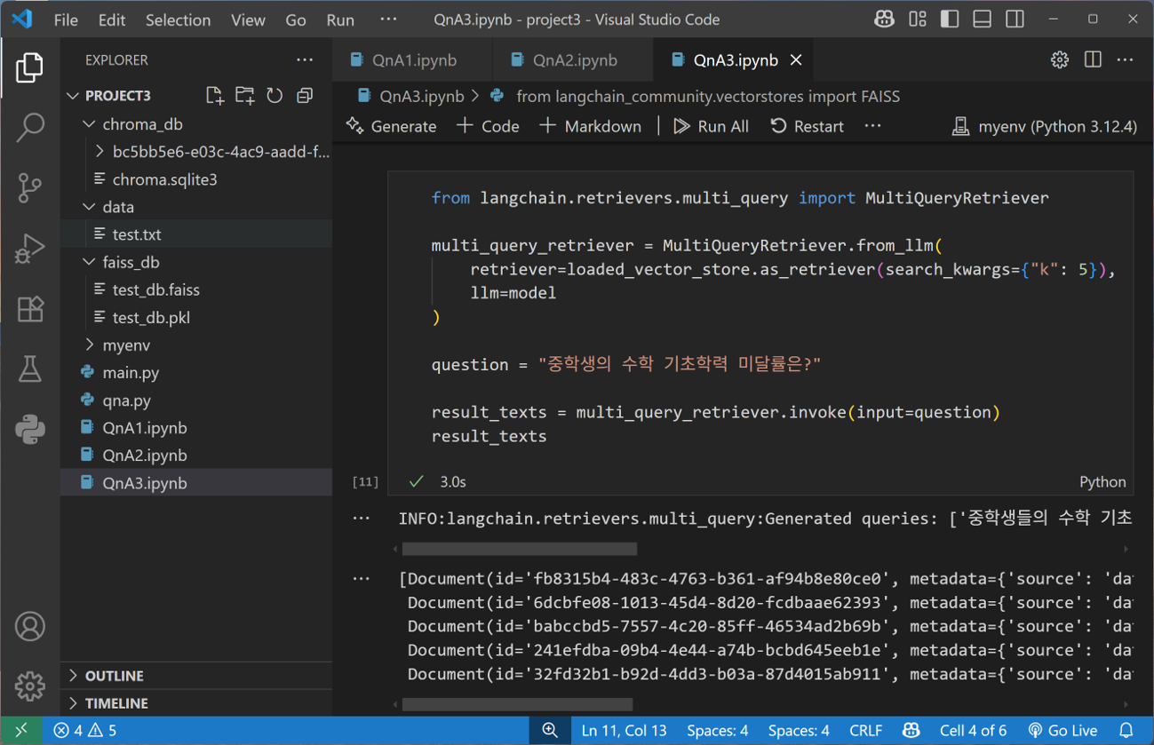Open the Edit menu
The image size is (1154, 745).
(112, 20)
